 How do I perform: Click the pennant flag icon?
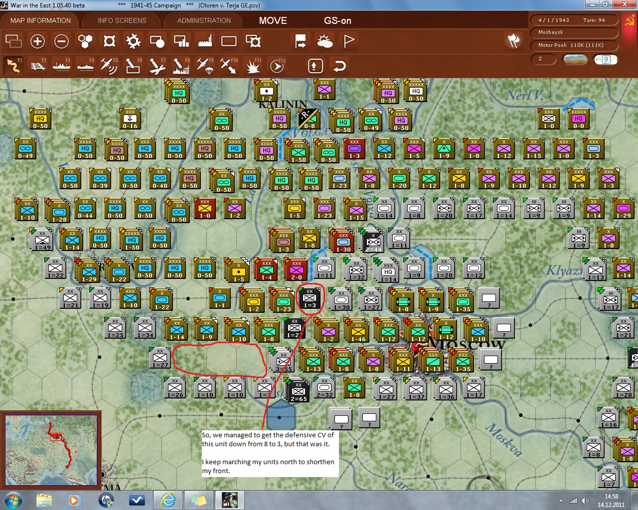pos(349,41)
